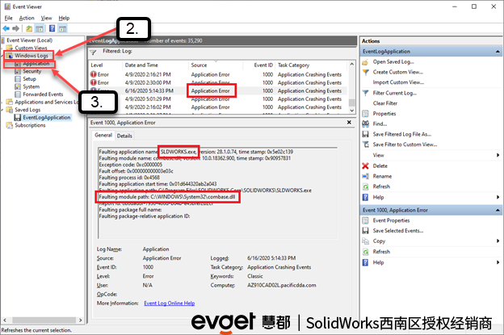Expand Help submenu arrow under EventLogApplication
This screenshot has width=504, height=335.
pos(498,198)
